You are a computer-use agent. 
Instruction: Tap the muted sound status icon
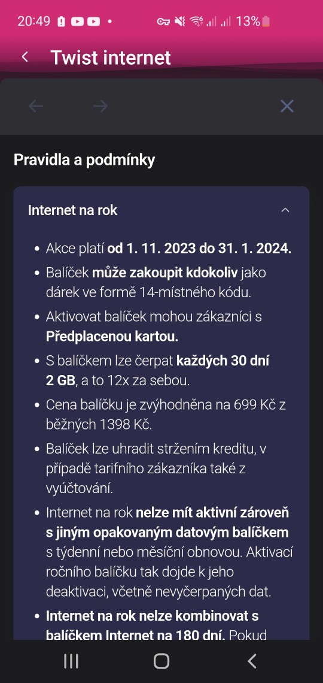point(179,21)
